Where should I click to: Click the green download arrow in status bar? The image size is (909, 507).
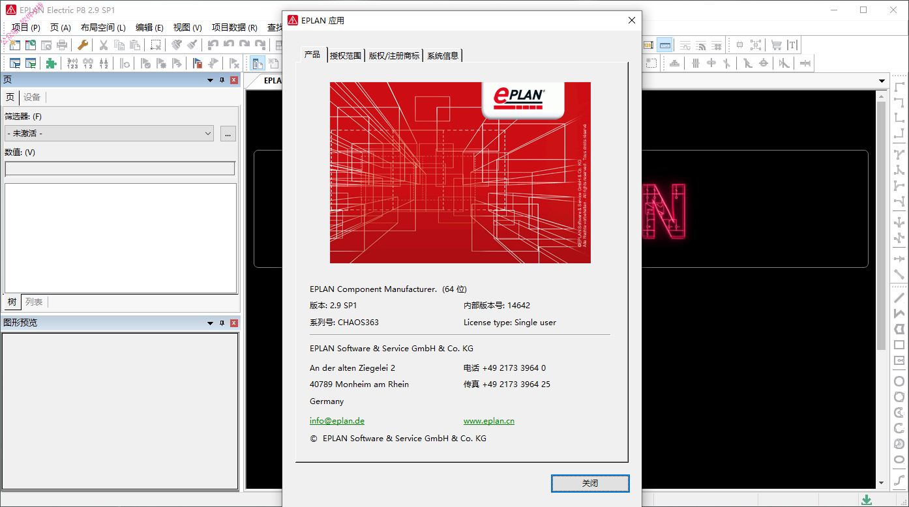866,500
